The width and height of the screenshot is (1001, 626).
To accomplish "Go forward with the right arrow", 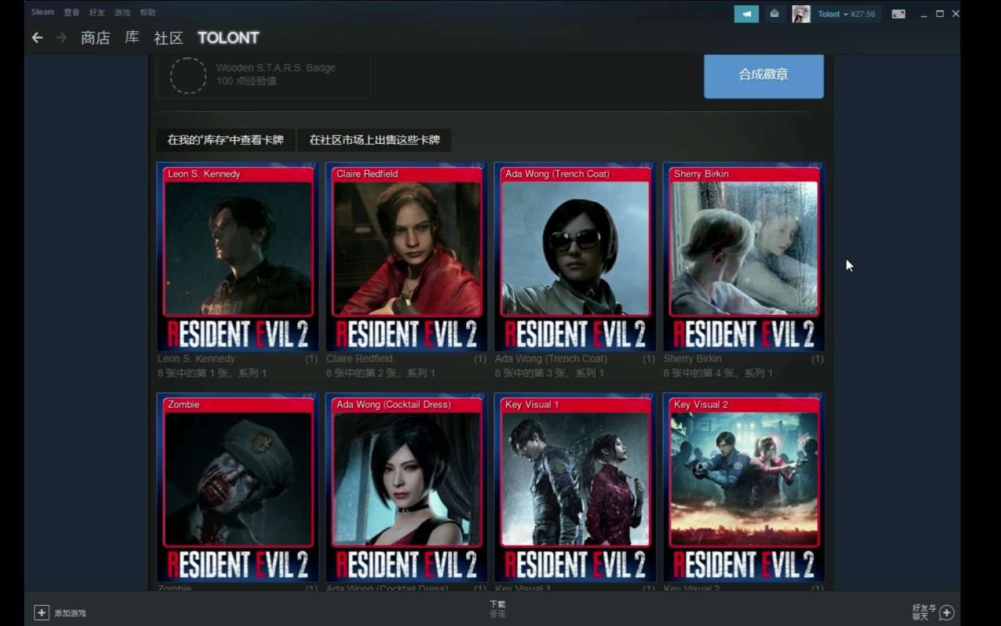I will pyautogui.click(x=61, y=38).
